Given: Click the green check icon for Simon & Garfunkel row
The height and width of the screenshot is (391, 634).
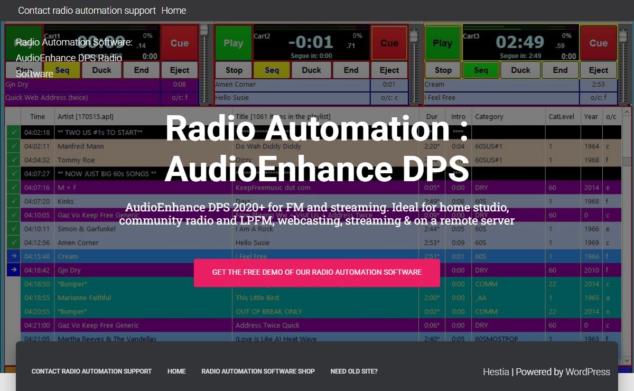Looking at the screenshot, I should click(14, 229).
